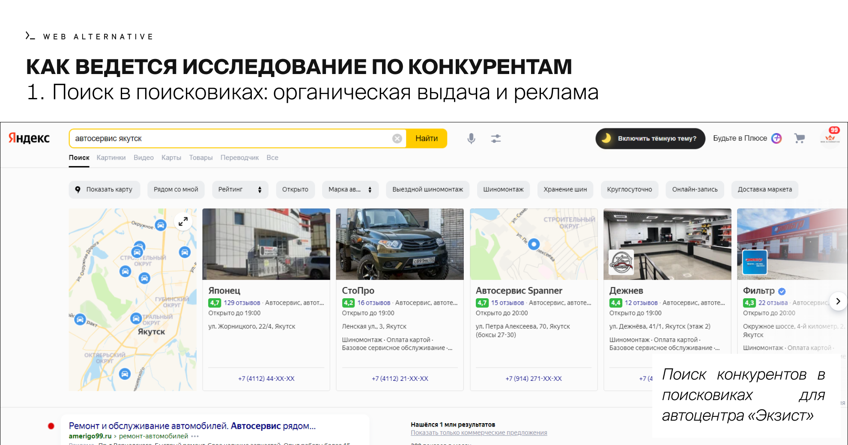848x445 pixels.
Task: Open the Фильтр storefront photo
Action: click(x=792, y=244)
